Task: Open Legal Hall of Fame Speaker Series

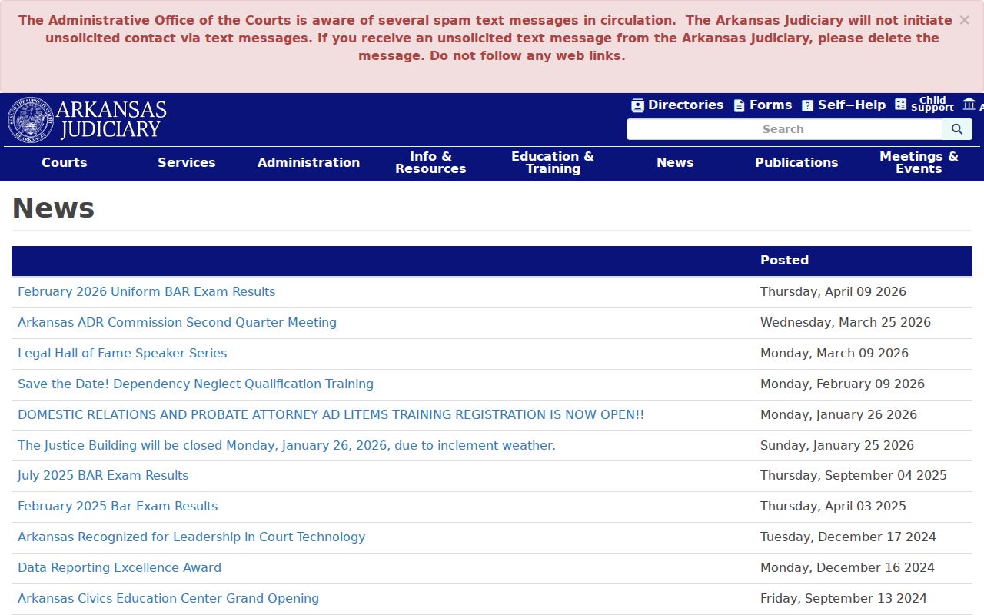Action: pyautogui.click(x=122, y=353)
